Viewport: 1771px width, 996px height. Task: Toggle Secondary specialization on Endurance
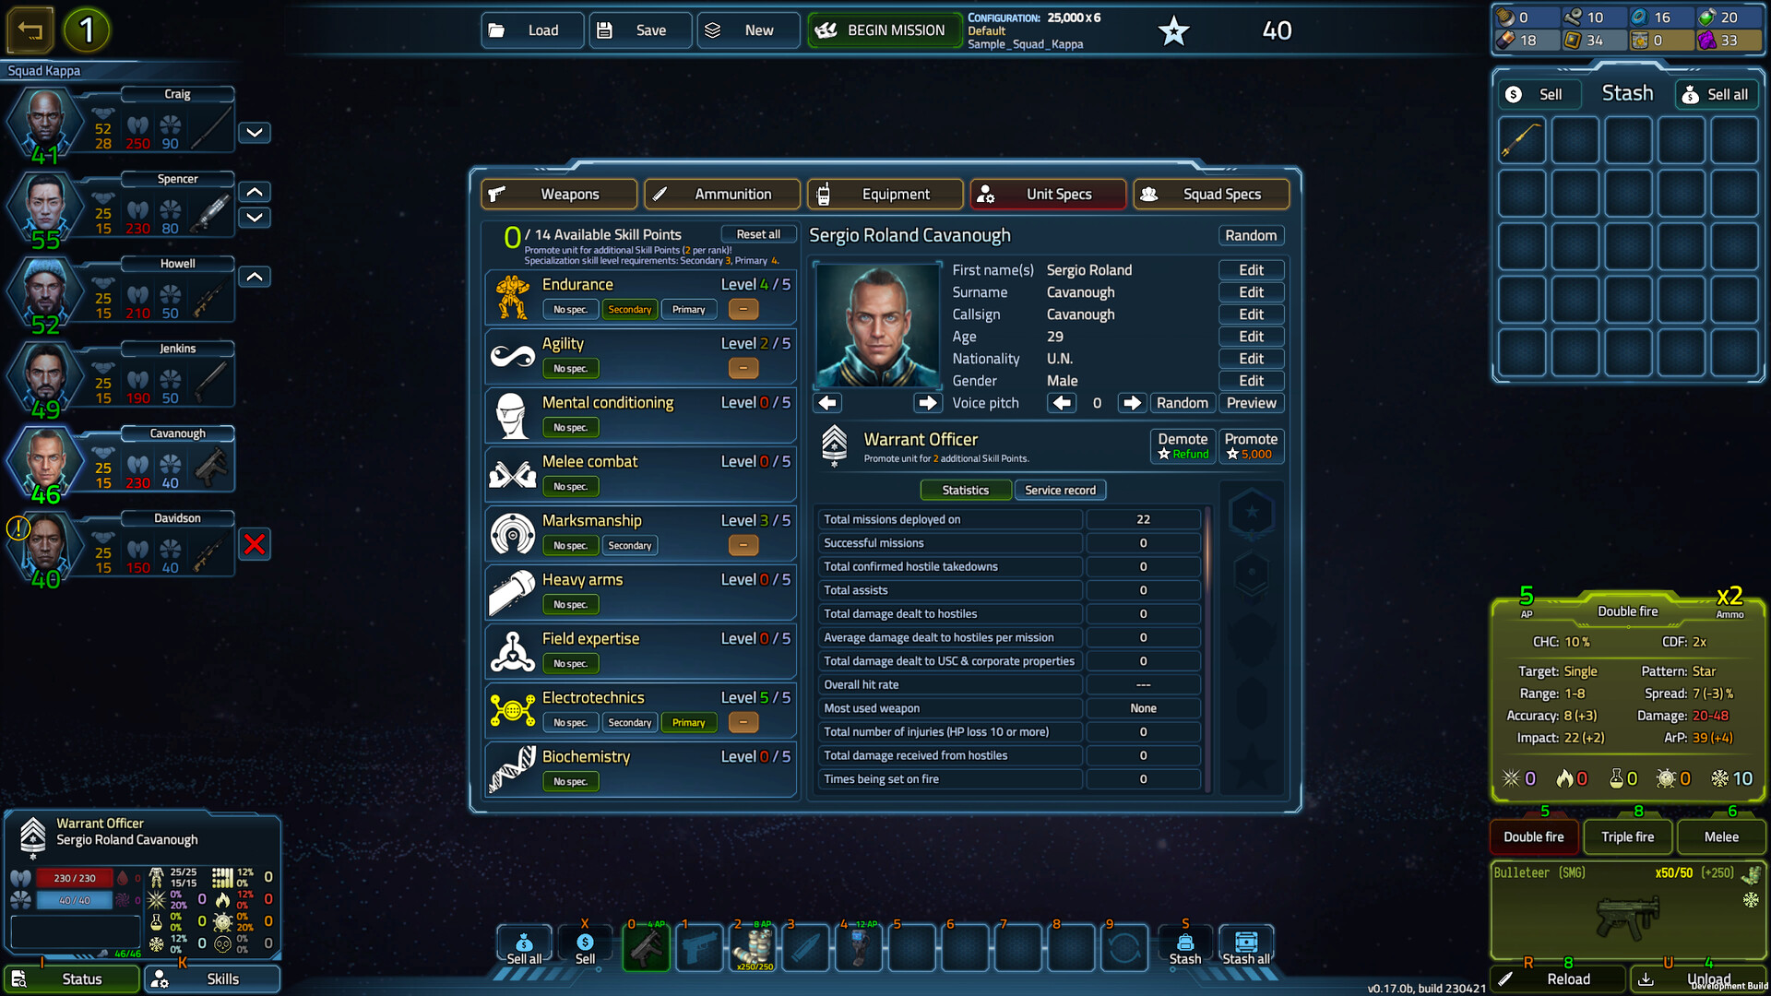(629, 308)
